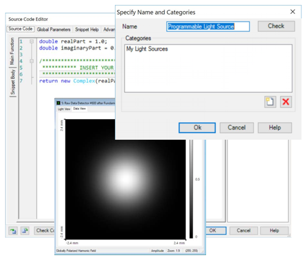Click the detector window title icon

click(x=59, y=103)
